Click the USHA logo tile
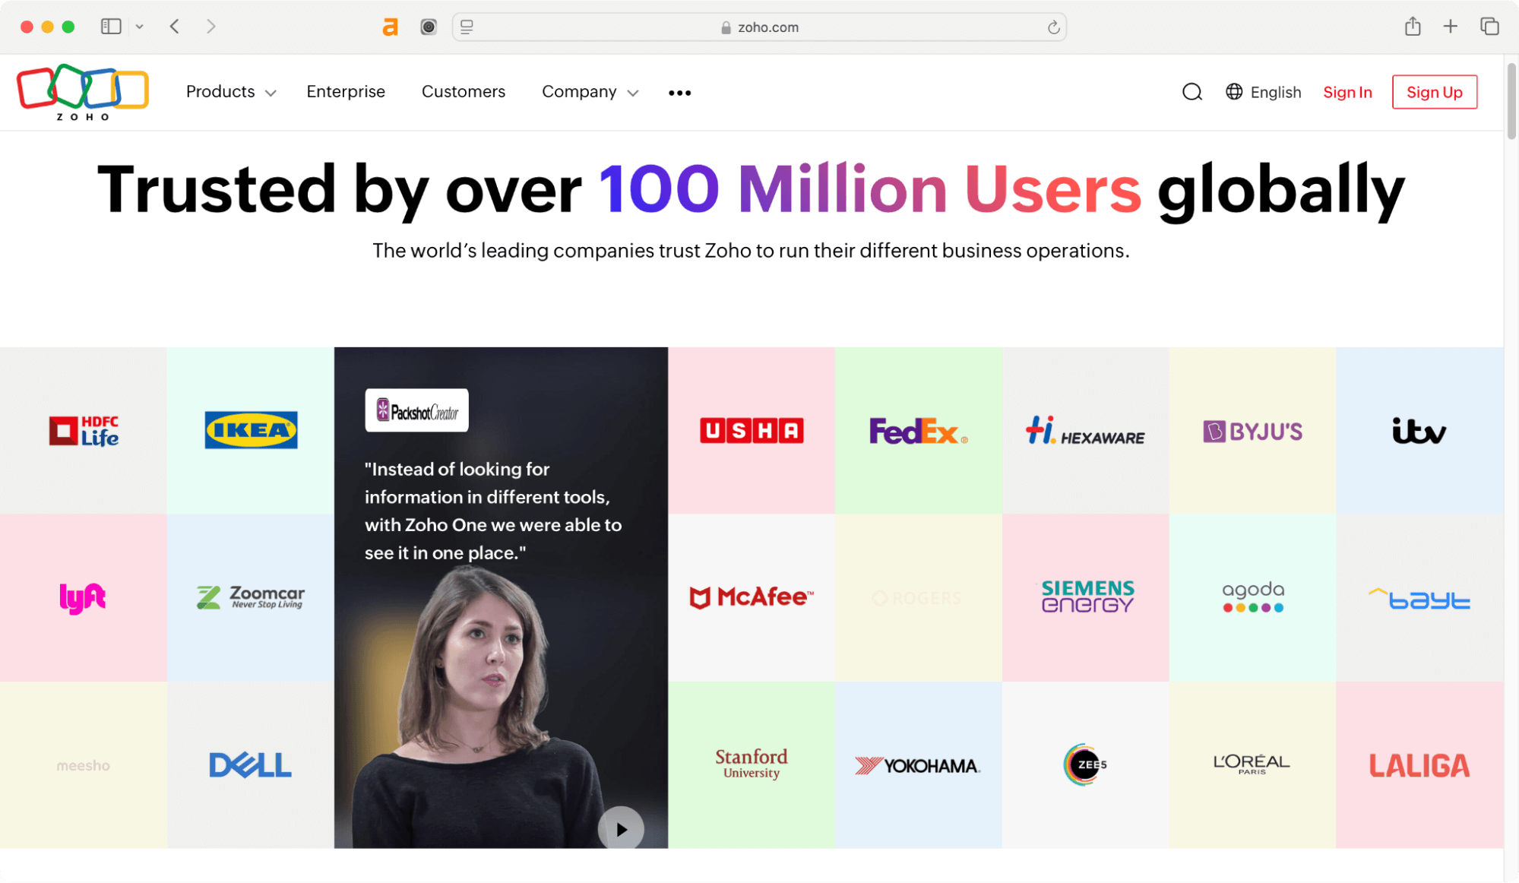Viewport: 1519px width, 883px height. pyautogui.click(x=752, y=431)
